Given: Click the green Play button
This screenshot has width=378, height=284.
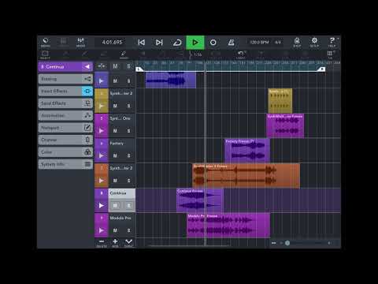Looking at the screenshot, I should [x=195, y=43].
